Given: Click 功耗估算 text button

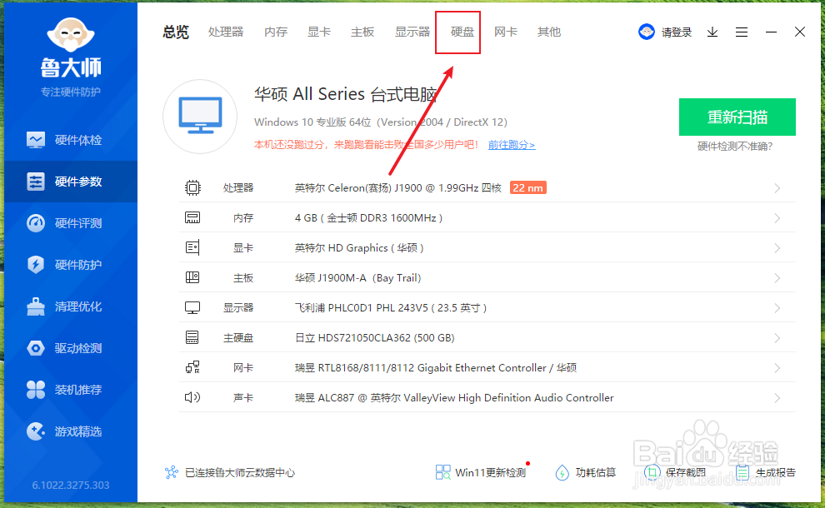Looking at the screenshot, I should pyautogui.click(x=596, y=472).
